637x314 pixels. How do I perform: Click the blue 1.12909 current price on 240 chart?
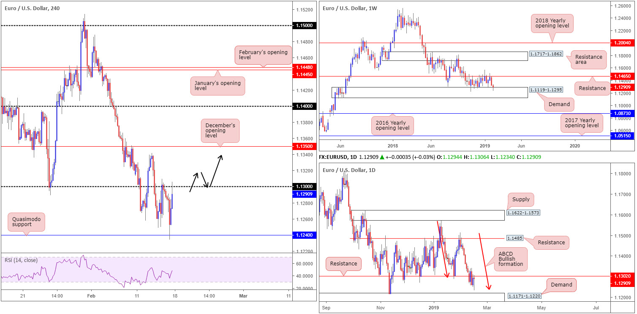coord(305,194)
